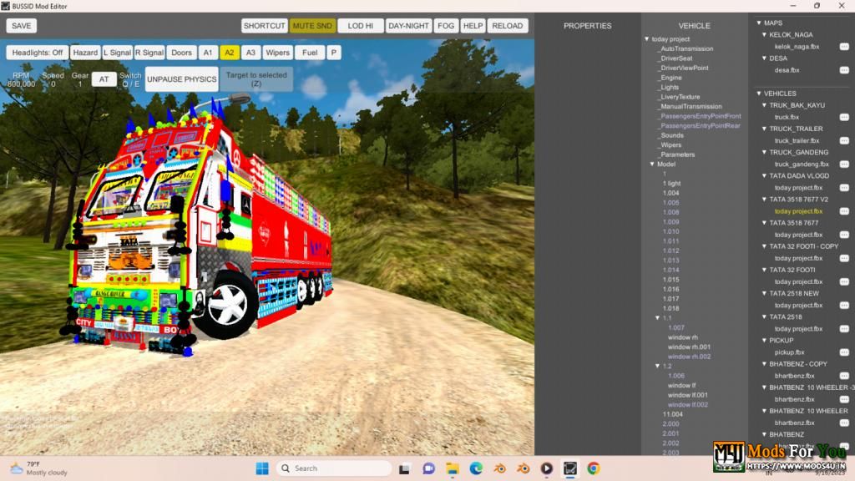Image resolution: width=855 pixels, height=481 pixels.
Task: Select _LiveryTexture item
Action: pos(679,97)
